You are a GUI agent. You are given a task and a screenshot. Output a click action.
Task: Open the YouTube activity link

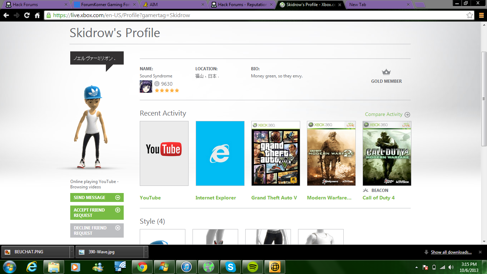click(x=150, y=198)
